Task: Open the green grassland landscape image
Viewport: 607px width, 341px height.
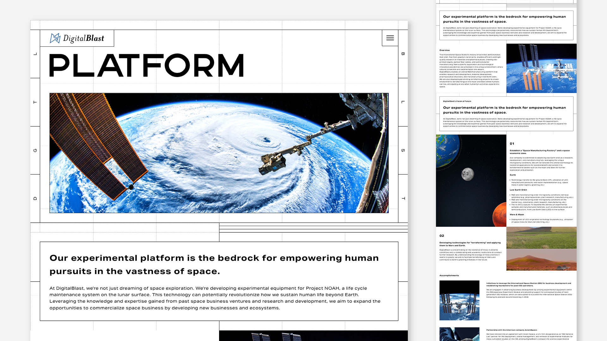Action: pyautogui.click(x=541, y=237)
